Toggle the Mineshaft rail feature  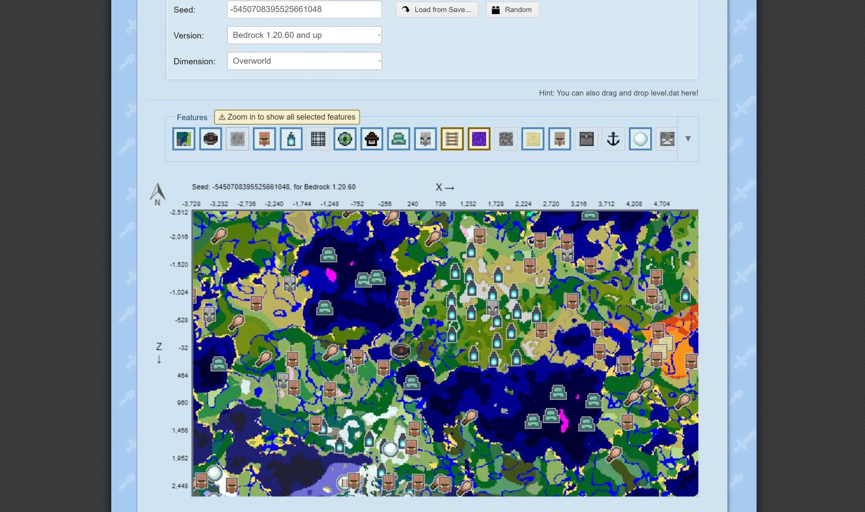pyautogui.click(x=452, y=139)
